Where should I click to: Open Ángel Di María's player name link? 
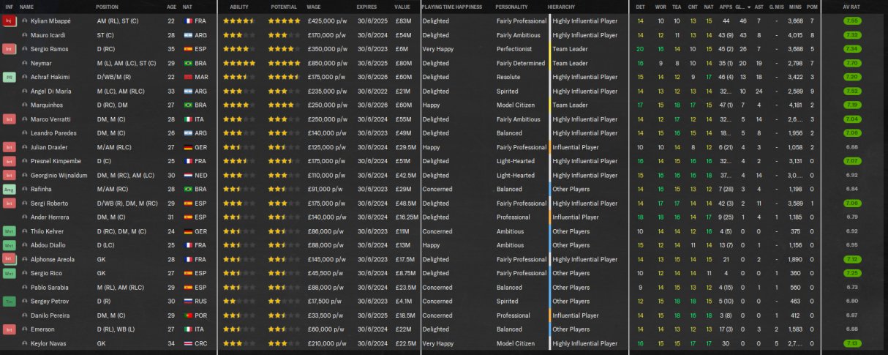pos(52,91)
